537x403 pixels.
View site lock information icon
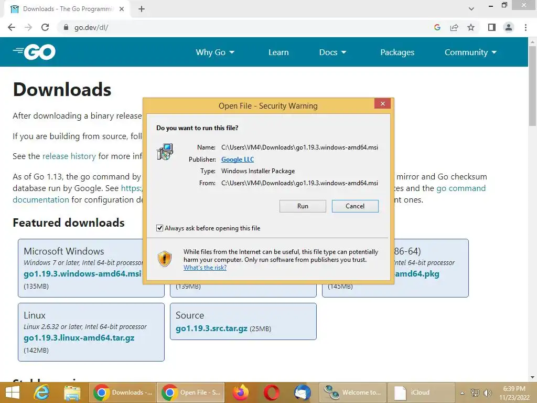point(66,27)
